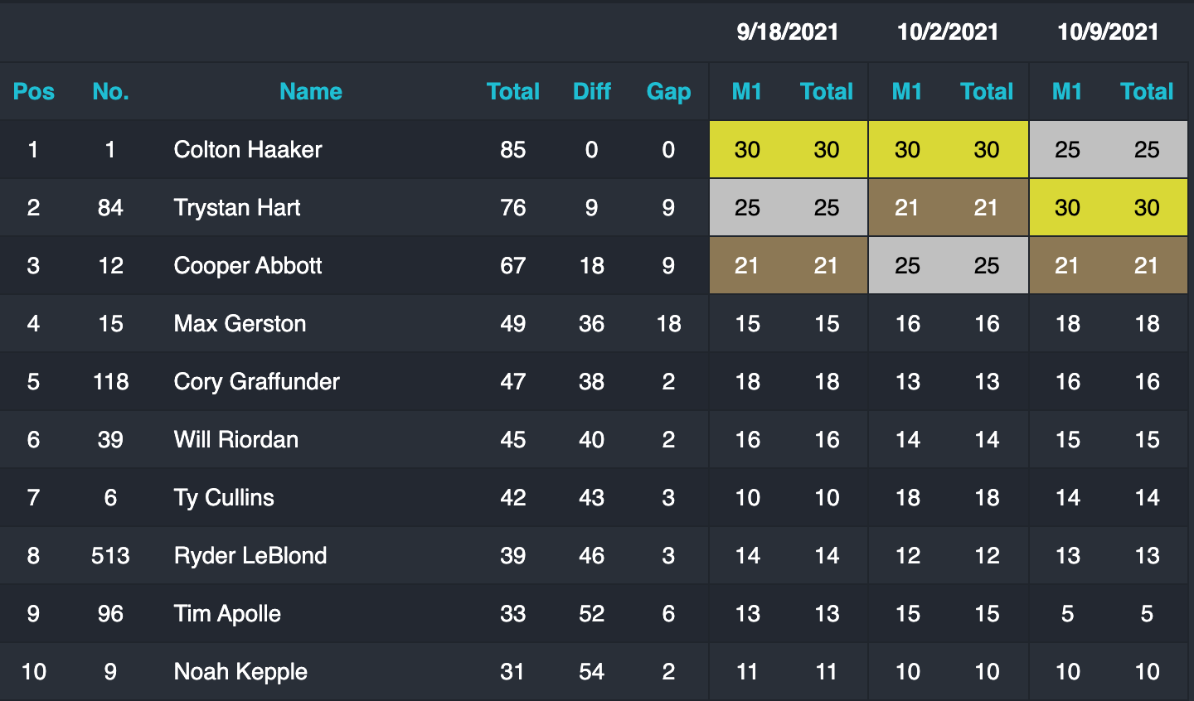Click Trystan Hart's name
1194x701 pixels.
(237, 208)
